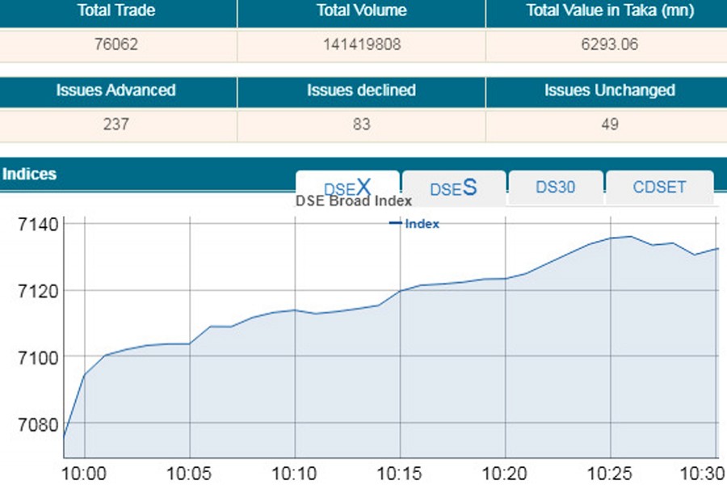Show the CDSET index tab
Screen dimensions: 727x485
[659, 187]
